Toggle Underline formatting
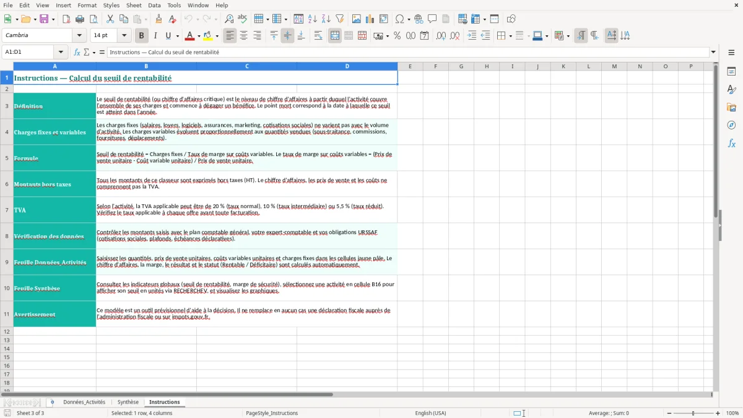 168,36
